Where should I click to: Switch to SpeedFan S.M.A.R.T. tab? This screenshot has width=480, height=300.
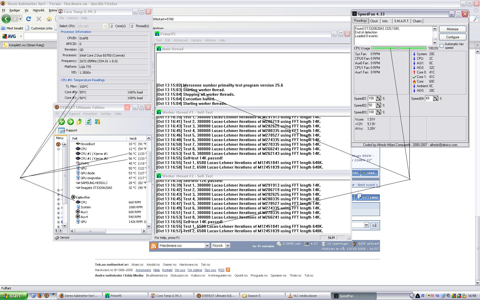pyautogui.click(x=401, y=21)
